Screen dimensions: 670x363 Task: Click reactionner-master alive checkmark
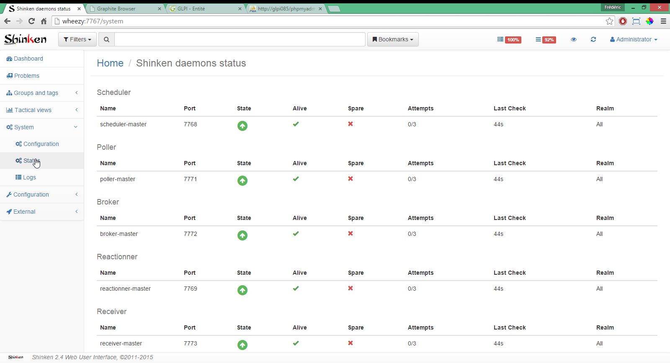(x=296, y=288)
